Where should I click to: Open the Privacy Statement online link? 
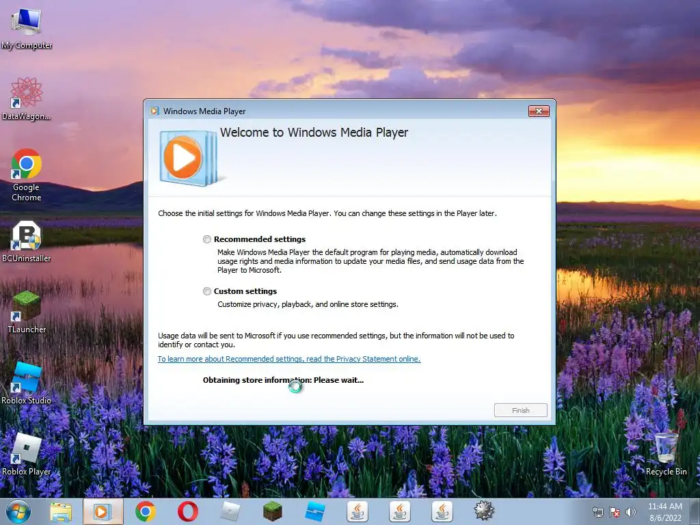(x=289, y=359)
